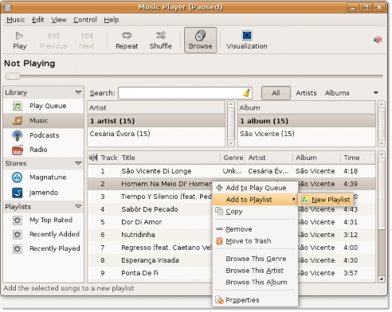Select '1 artist (15)' row
The width and height of the screenshot is (392, 312).
click(x=156, y=121)
